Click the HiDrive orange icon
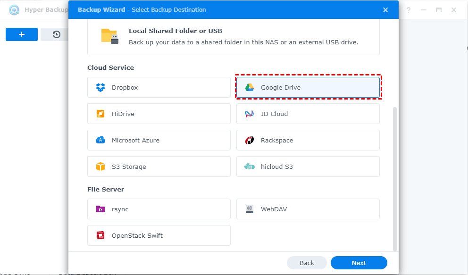 [x=100, y=114]
